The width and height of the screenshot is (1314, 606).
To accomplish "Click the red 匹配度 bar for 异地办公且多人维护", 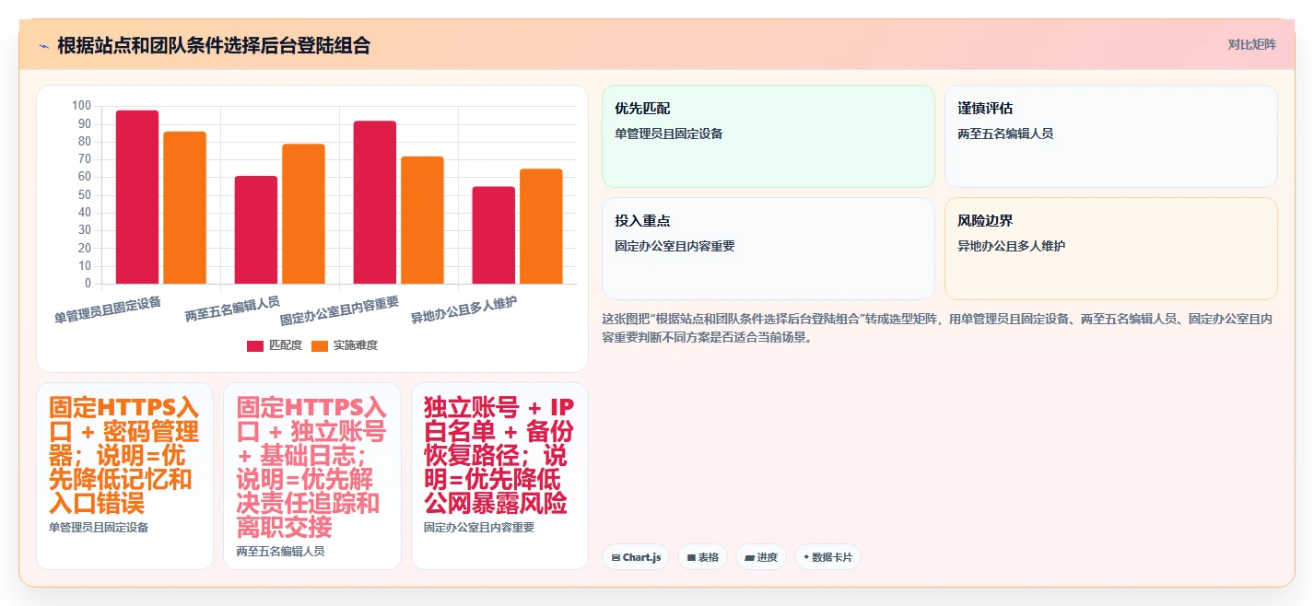I will coord(494,235).
